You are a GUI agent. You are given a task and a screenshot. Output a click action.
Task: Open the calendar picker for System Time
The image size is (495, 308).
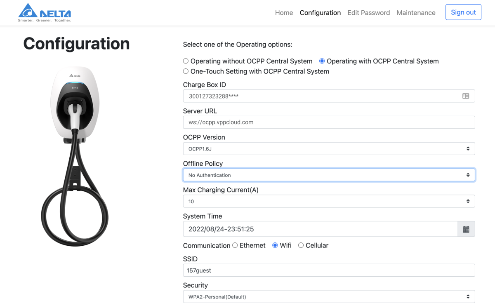(466, 229)
